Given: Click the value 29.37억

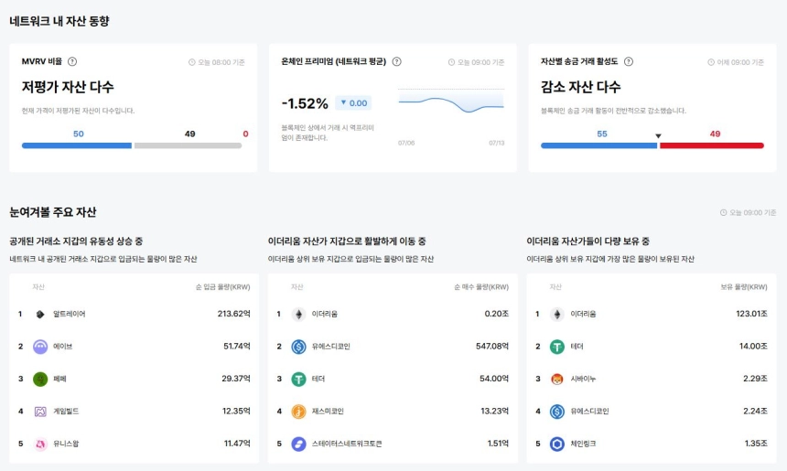Looking at the screenshot, I should [x=236, y=379].
